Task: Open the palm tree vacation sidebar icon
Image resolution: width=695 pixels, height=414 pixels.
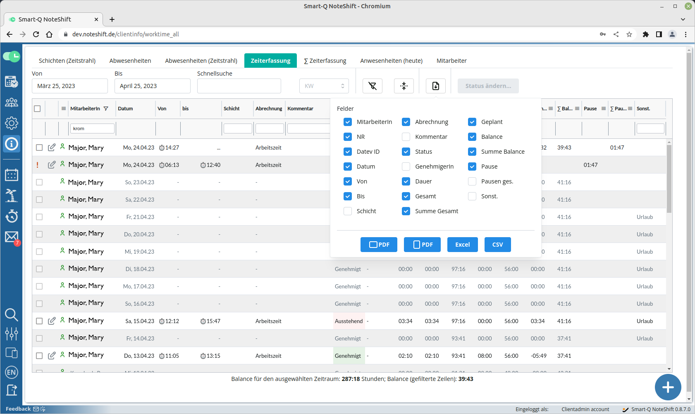Action: coord(11,195)
